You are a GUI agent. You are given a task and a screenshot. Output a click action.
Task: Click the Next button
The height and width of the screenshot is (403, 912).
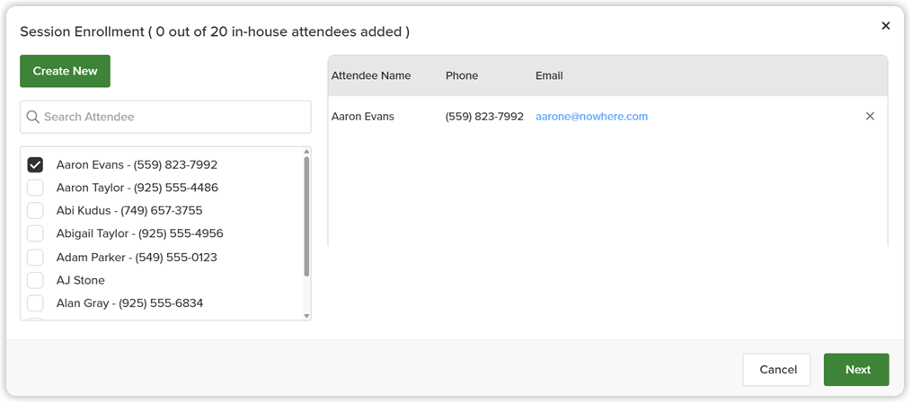[856, 369]
